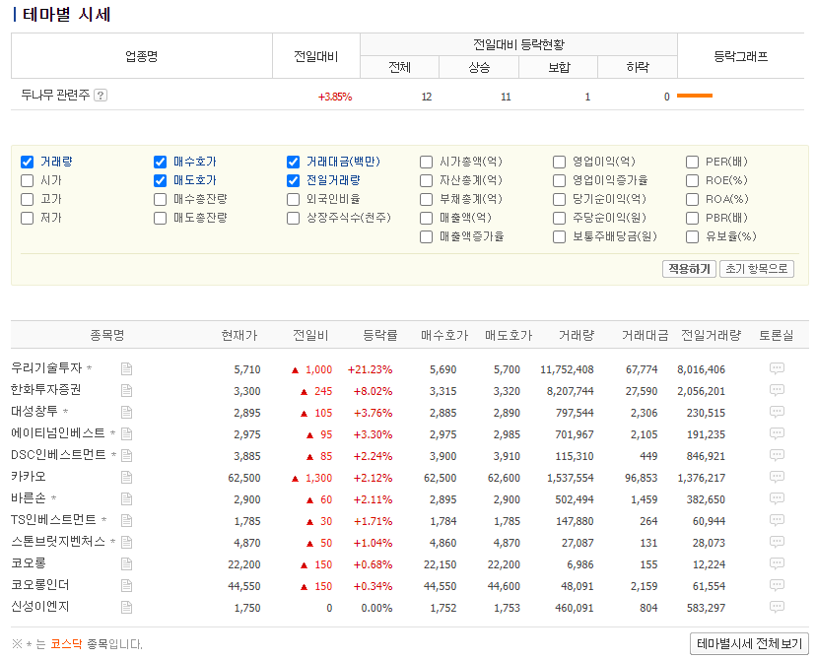Uncheck the 거래대금(백만) checkbox
The height and width of the screenshot is (659, 816).
point(293,162)
